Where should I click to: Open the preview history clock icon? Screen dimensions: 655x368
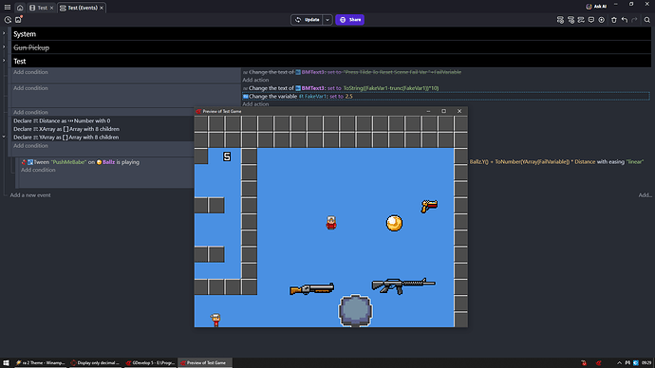click(x=8, y=20)
